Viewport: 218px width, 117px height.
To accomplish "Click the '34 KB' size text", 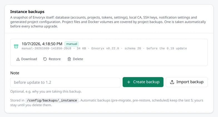I will tap(81, 48).
